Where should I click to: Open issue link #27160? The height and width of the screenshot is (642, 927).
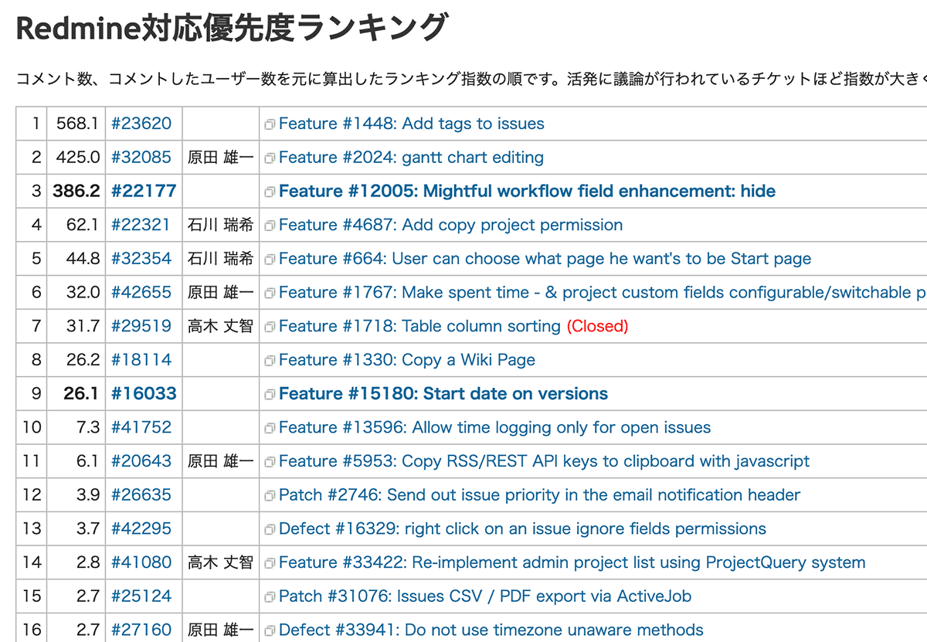pyautogui.click(x=141, y=630)
